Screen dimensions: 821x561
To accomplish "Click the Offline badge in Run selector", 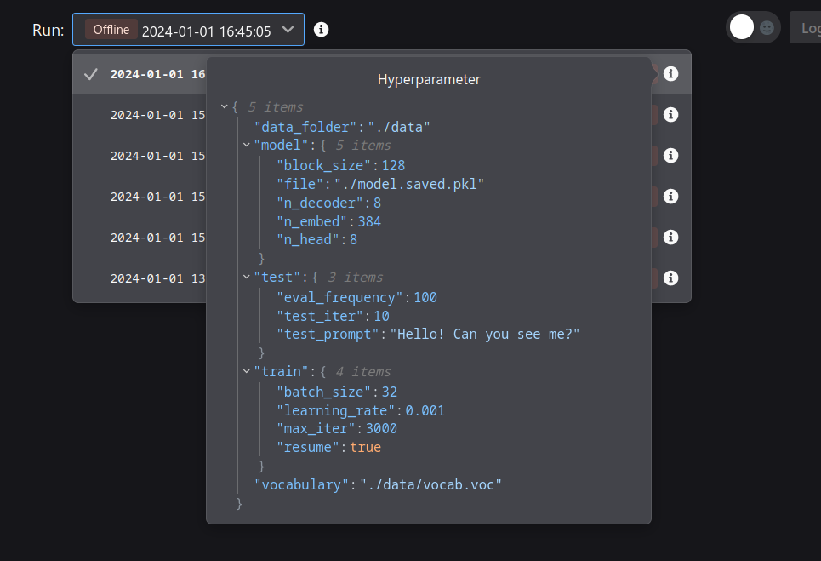I will coord(111,30).
